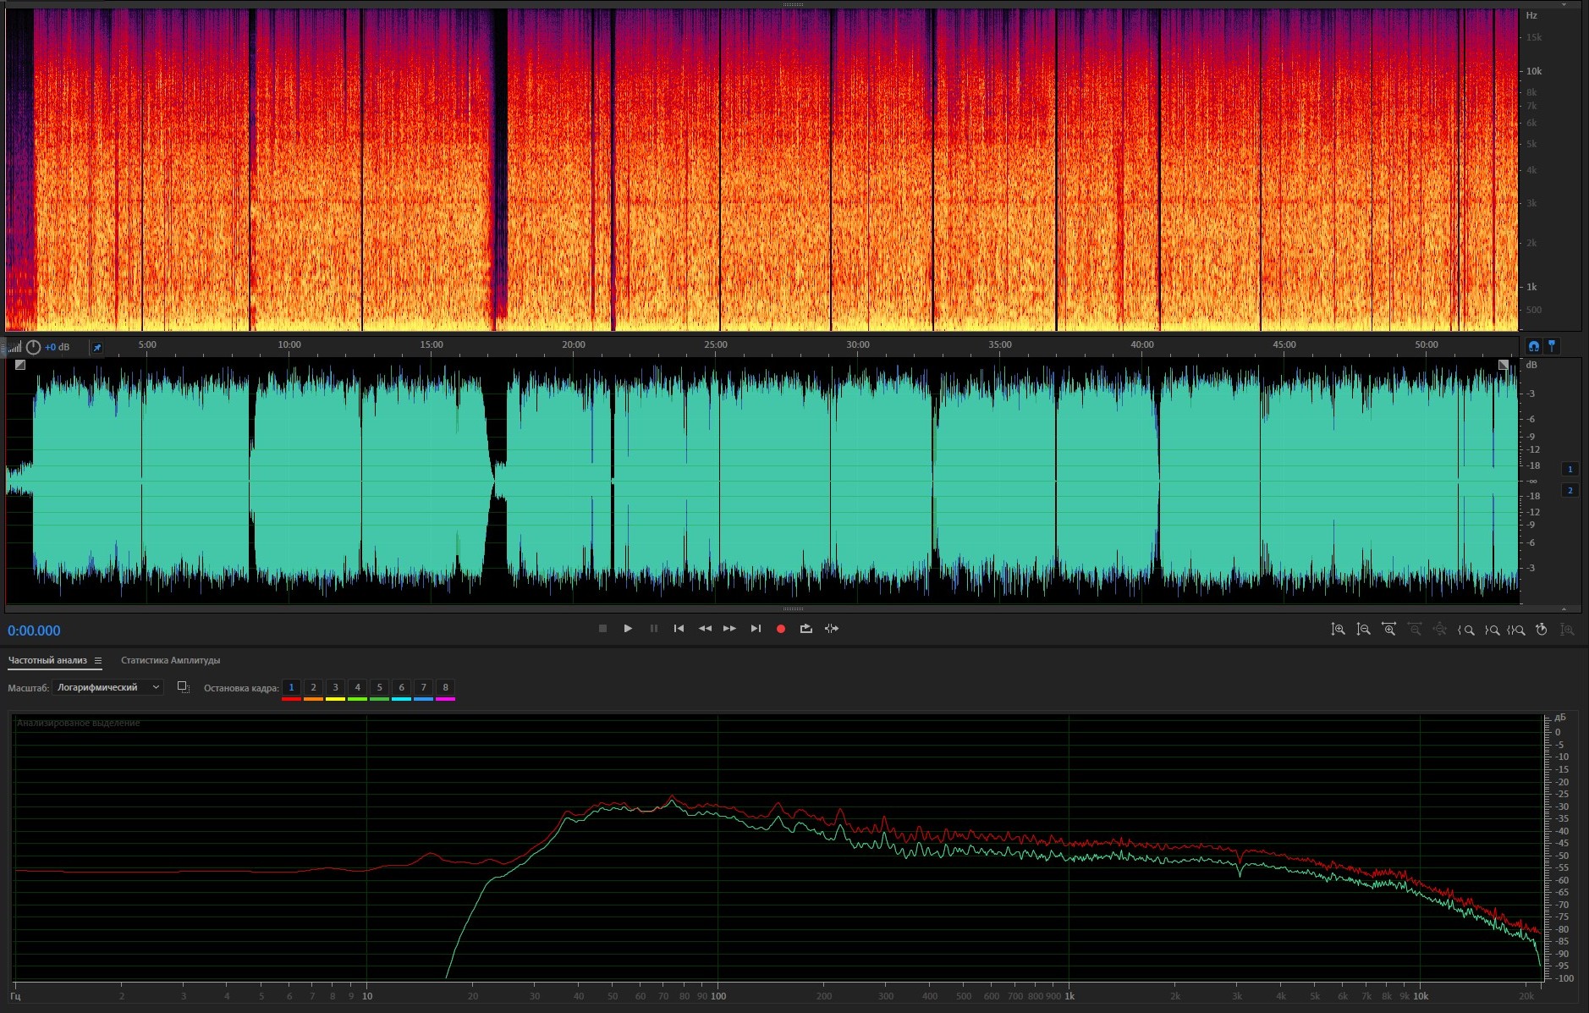Click the Skip Selection icon in transport
This screenshot has width=1589, height=1013.
pos(832,629)
